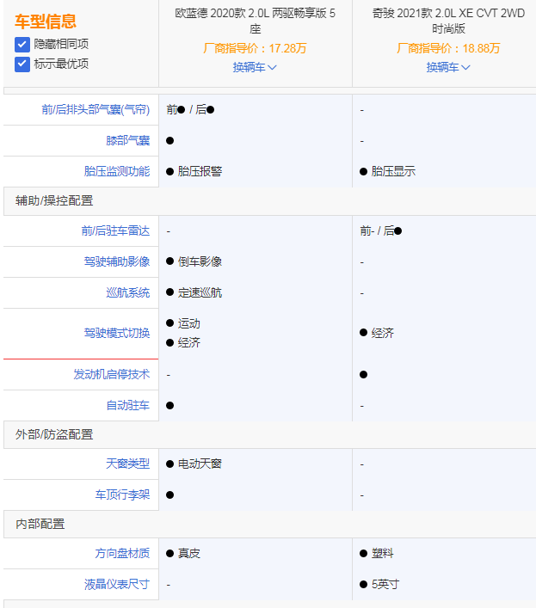Click the 驾驶模式切换 parameter link
Image resolution: width=536 pixels, height=608 pixels.
tap(117, 333)
